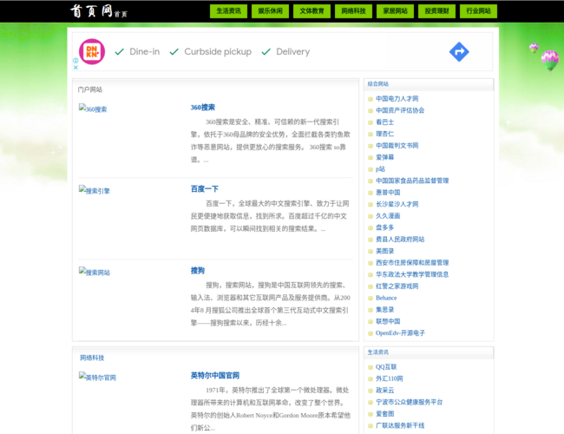Click the bullet icon beside 惠普中国

pos(371,193)
